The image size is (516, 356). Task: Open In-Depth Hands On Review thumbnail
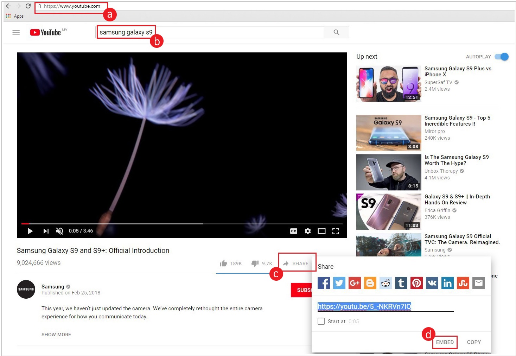point(389,212)
